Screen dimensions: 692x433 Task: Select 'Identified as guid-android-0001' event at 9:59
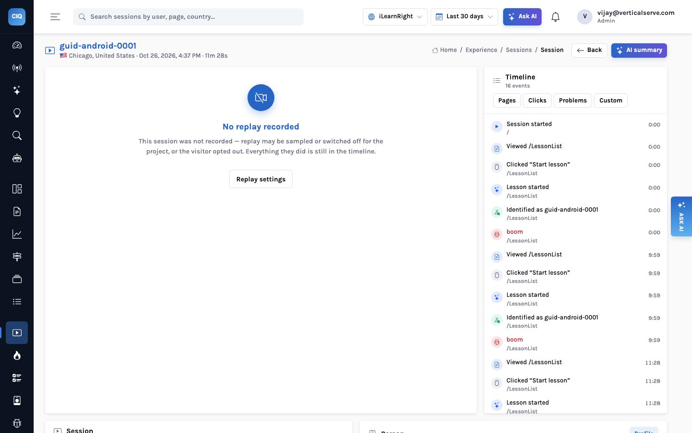(x=576, y=321)
